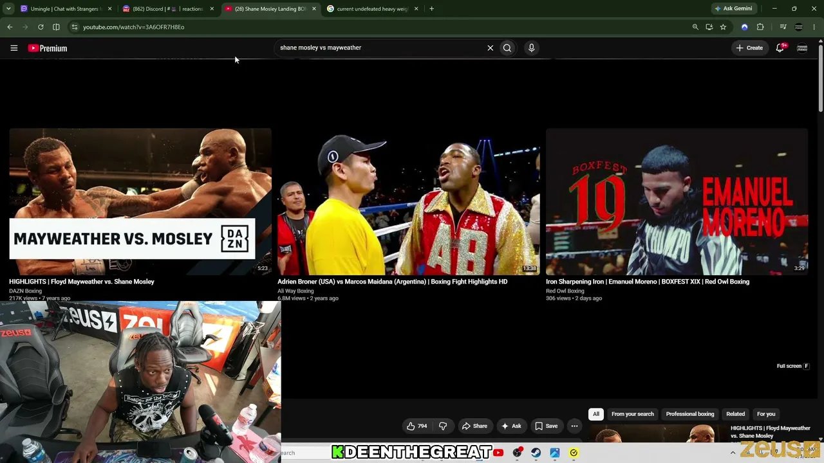
Task: Bookmark this page with star icon
Action: (723, 27)
